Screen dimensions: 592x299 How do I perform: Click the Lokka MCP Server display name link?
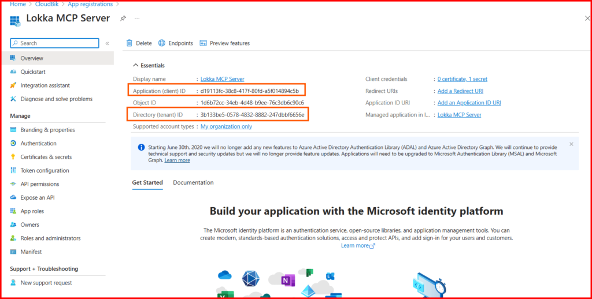(x=223, y=79)
